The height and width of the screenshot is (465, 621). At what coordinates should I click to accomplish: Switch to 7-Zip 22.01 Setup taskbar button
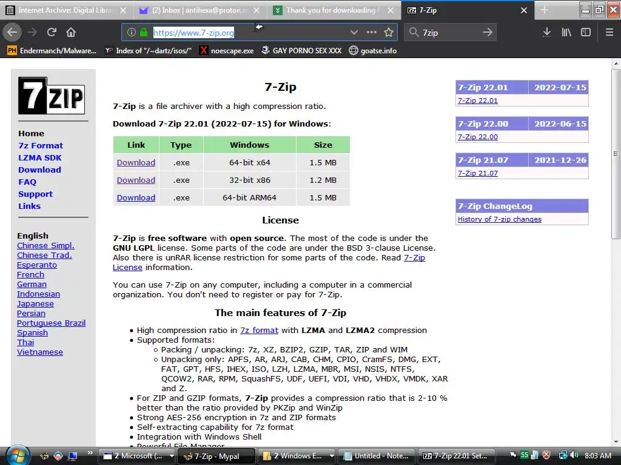coord(455,456)
